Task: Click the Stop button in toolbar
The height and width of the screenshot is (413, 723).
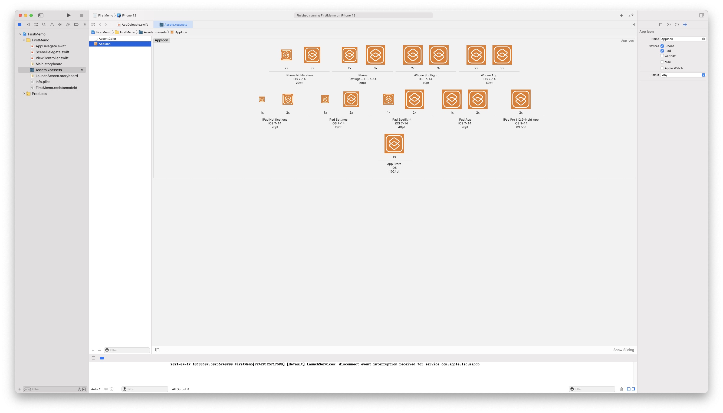Action: 81,15
